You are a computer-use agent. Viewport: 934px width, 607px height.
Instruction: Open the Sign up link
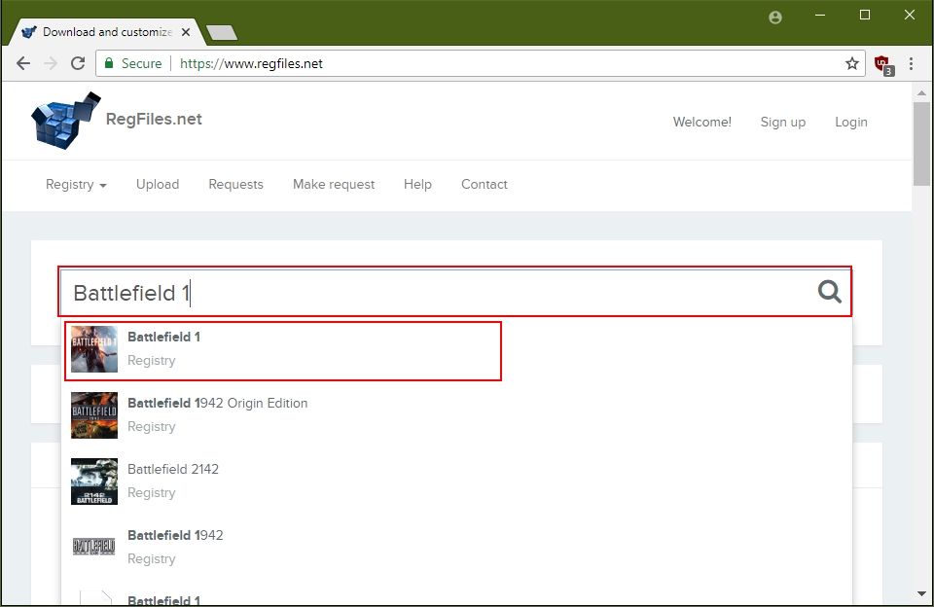(782, 122)
